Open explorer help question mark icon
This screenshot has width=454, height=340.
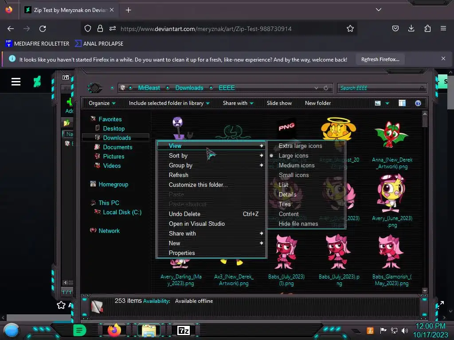[x=418, y=103]
